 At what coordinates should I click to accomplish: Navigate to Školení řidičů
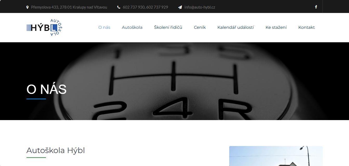(x=168, y=27)
